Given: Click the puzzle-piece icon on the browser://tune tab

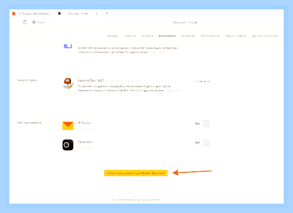Looking at the screenshot, I should click(x=59, y=13).
